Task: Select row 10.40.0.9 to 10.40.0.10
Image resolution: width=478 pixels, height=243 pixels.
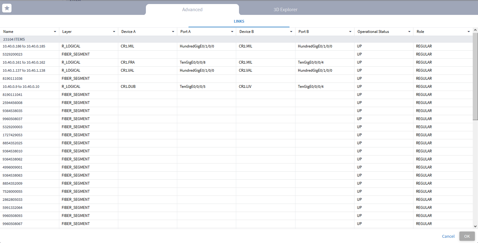Action: tap(236, 87)
